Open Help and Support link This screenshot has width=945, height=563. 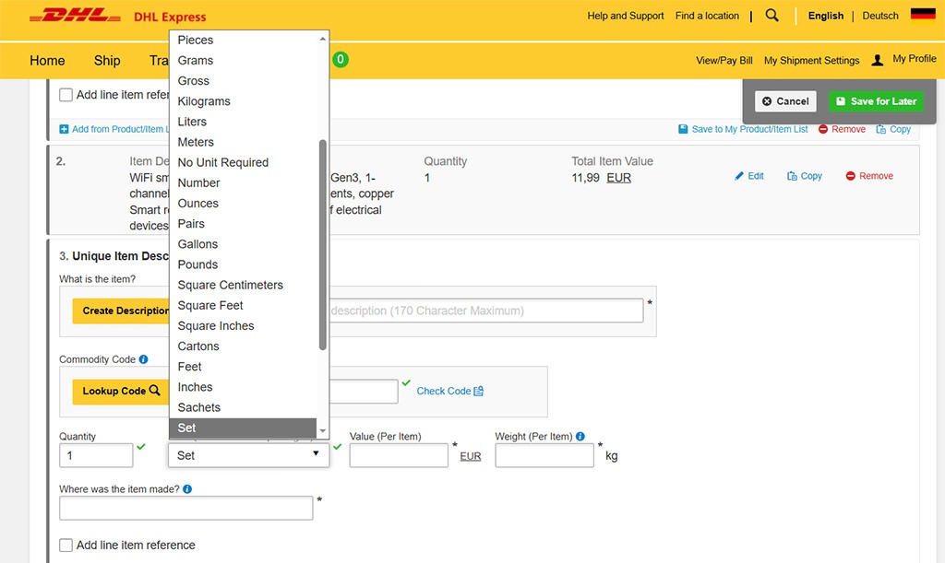626,16
